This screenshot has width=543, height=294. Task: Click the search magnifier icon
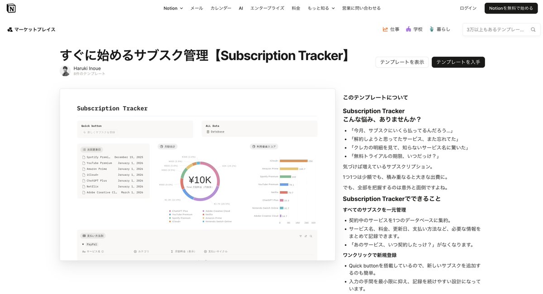tap(533, 29)
